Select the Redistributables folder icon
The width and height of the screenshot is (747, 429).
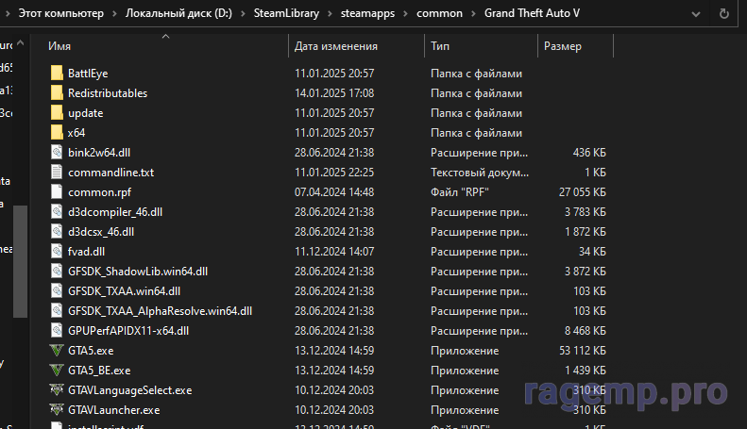coord(57,93)
